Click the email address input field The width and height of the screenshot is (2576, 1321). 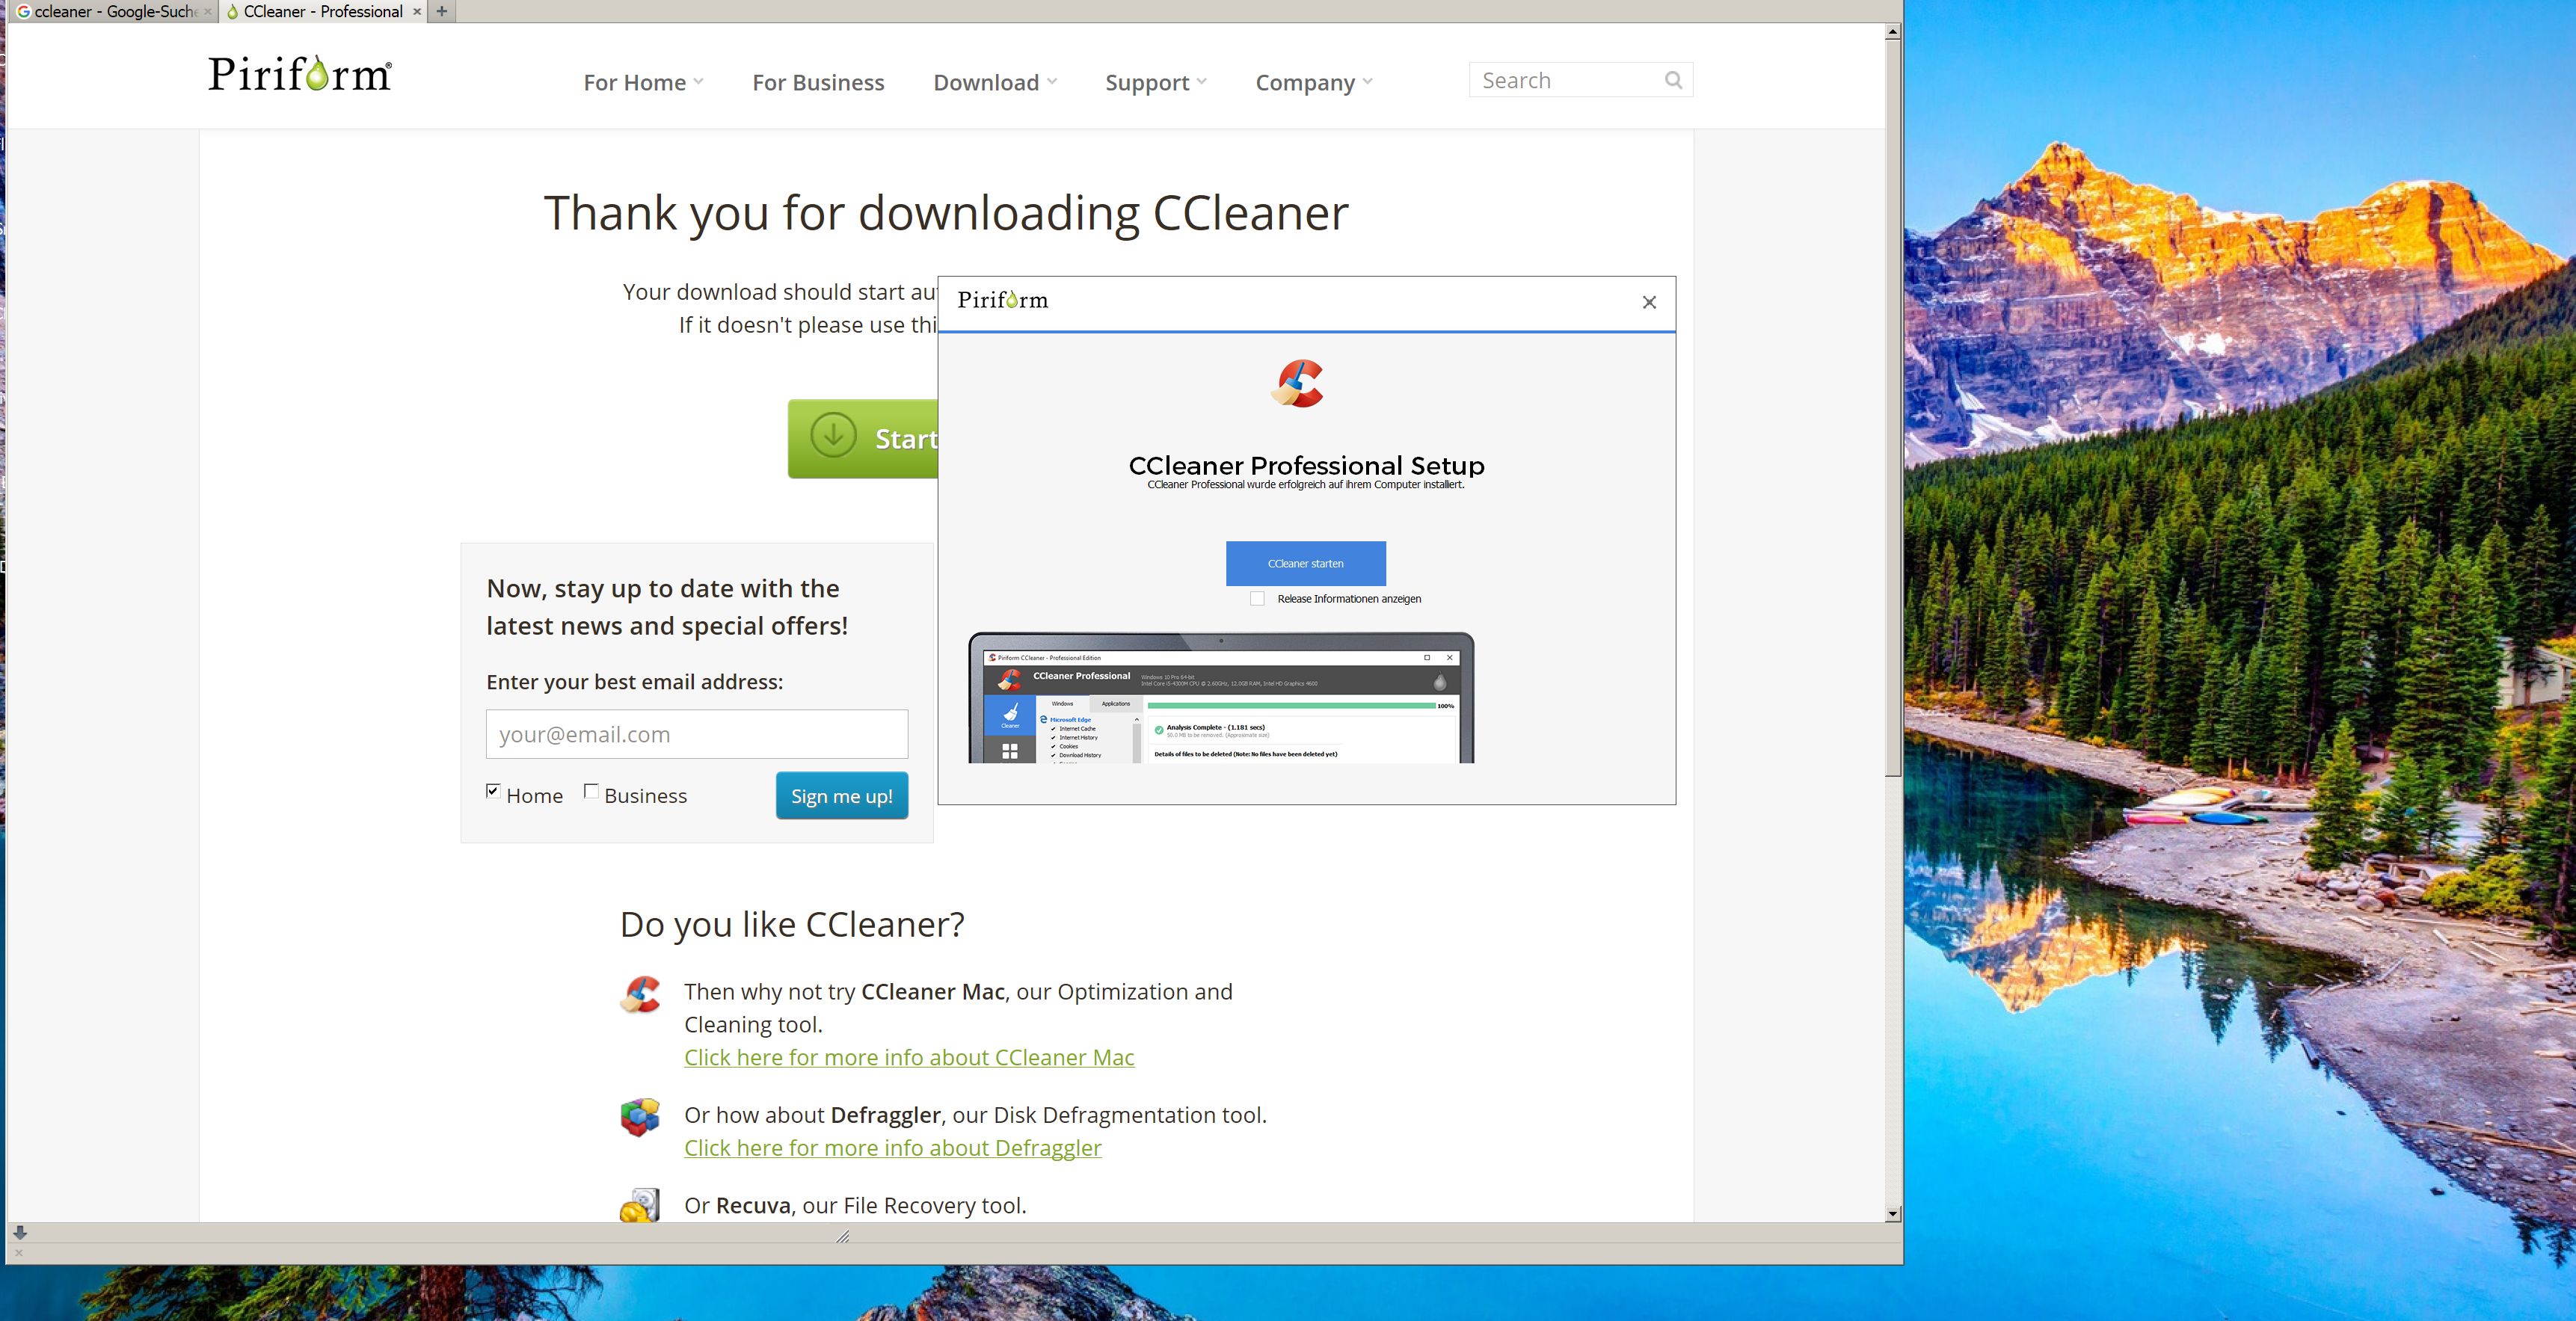696,734
